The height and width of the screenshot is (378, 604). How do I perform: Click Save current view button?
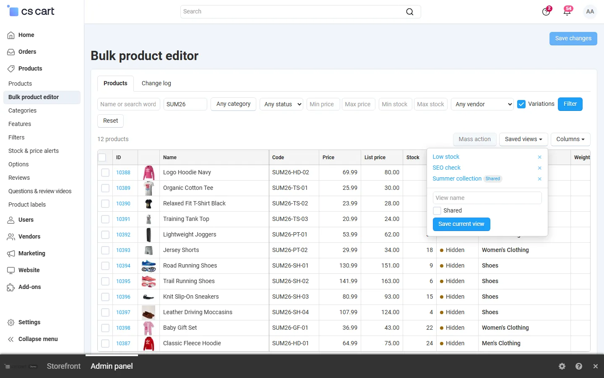(461, 224)
